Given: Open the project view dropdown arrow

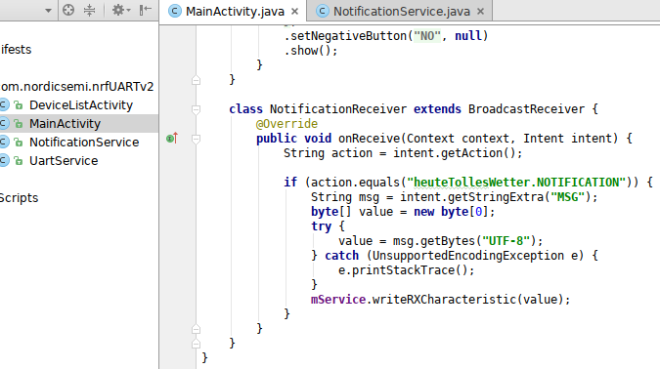Looking at the screenshot, I should pyautogui.click(x=48, y=11).
